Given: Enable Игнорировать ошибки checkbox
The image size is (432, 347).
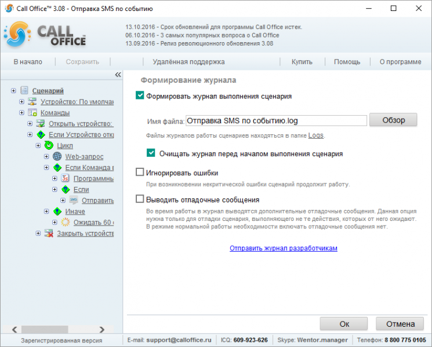Looking at the screenshot, I should (x=140, y=172).
